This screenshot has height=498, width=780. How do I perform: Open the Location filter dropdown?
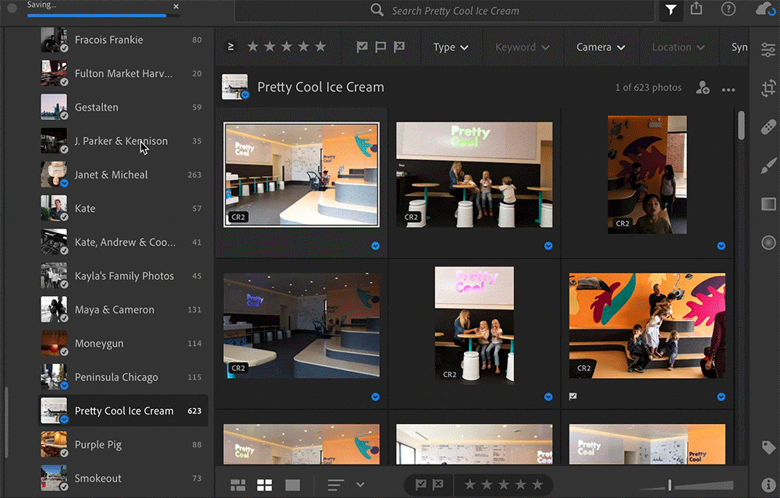[678, 48]
